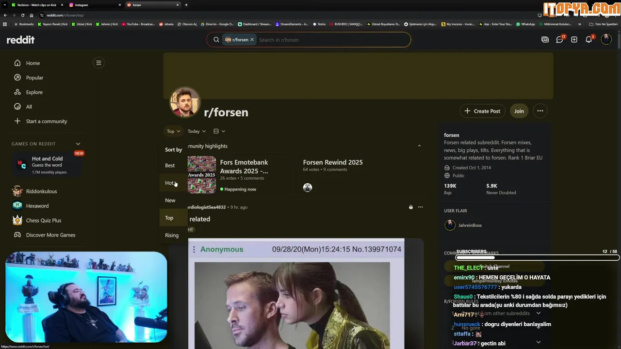621x349 pixels.
Task: Open Fors Emotebank Awards 2025 highlight
Action: (x=244, y=166)
